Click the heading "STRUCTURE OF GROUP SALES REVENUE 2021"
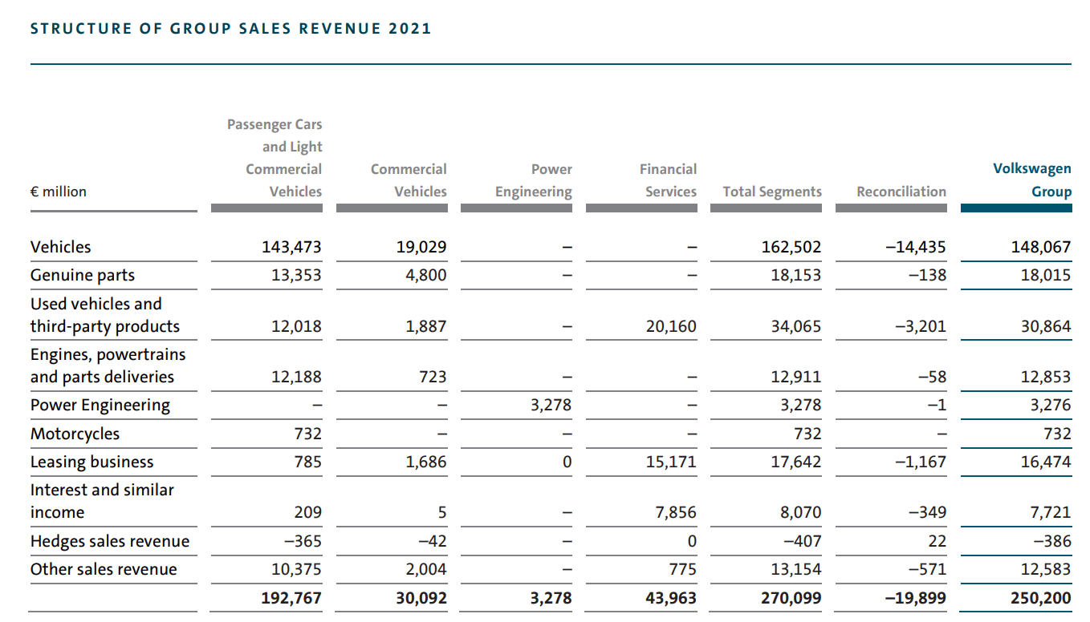The image size is (1090, 622). pyautogui.click(x=230, y=29)
